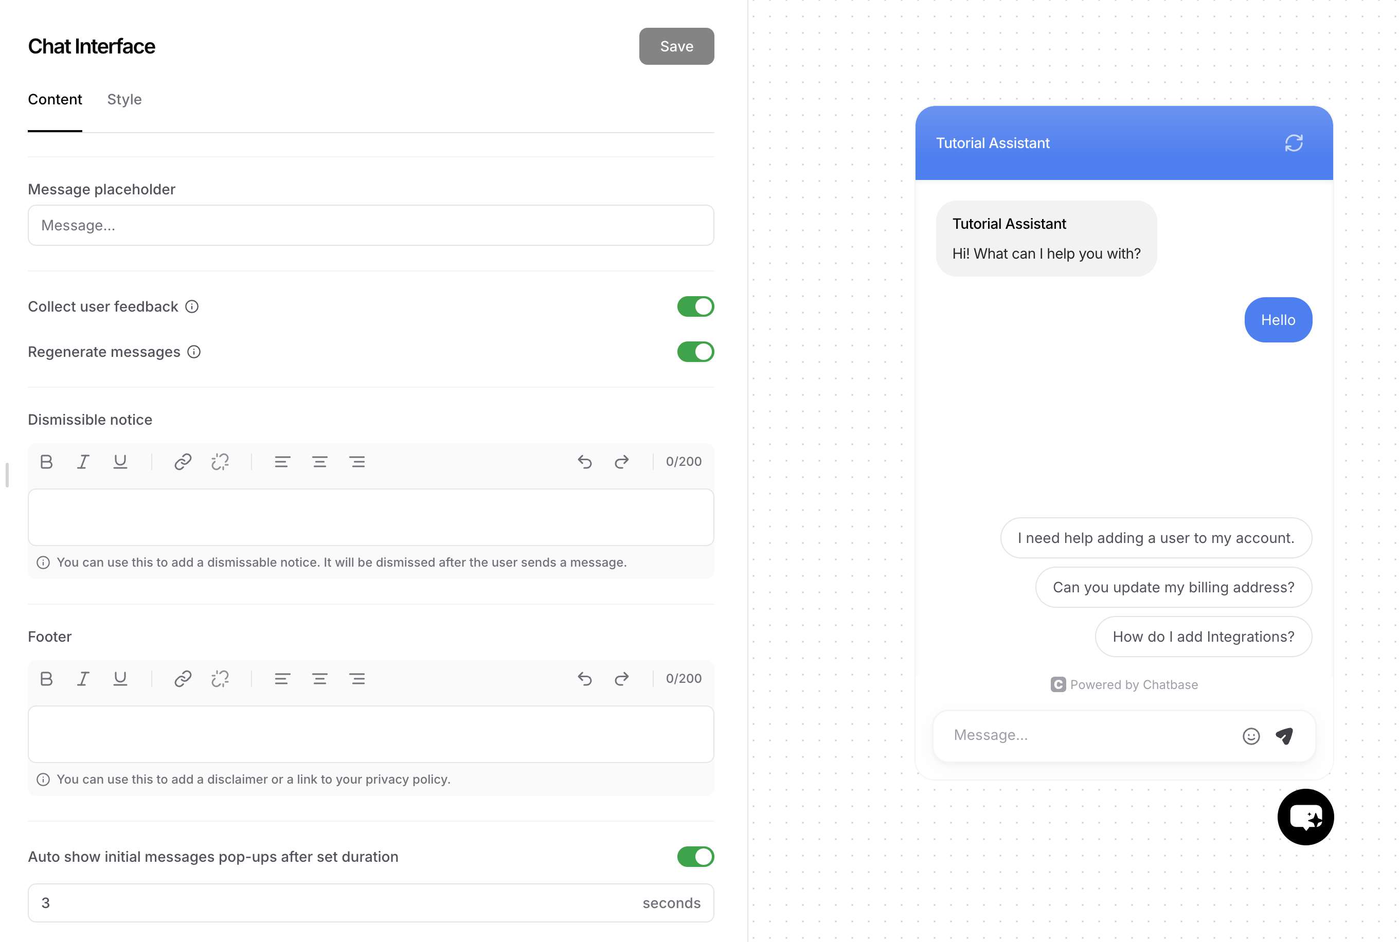Click Italic icon in Footer toolbar
Screen dimensions: 1399x942
click(x=83, y=678)
